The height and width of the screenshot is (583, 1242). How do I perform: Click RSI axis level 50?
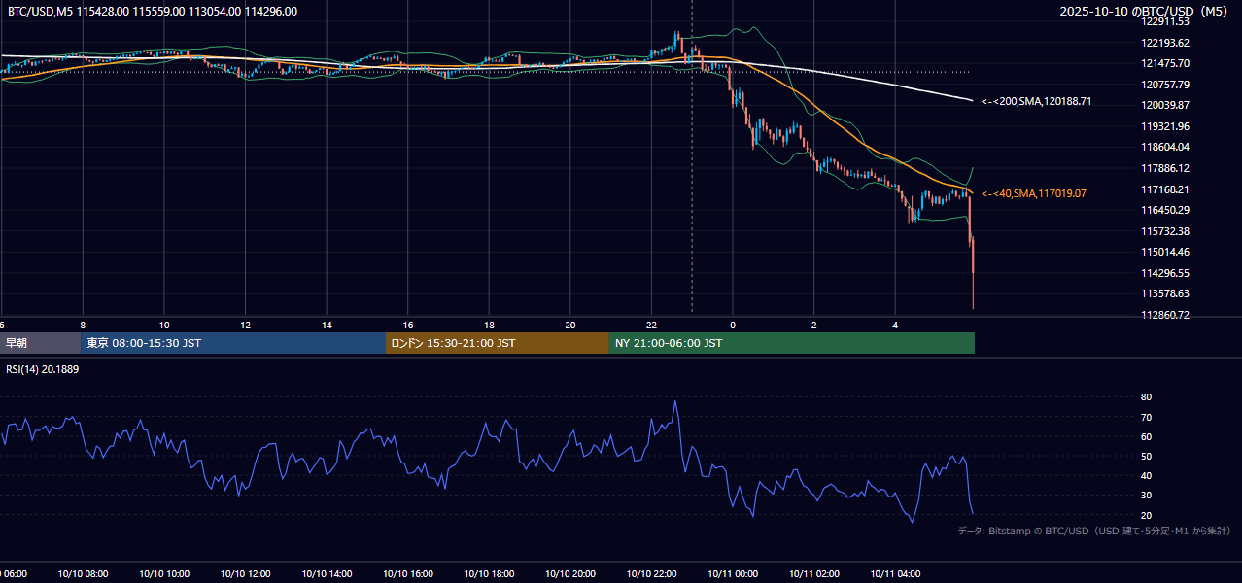tap(1146, 456)
